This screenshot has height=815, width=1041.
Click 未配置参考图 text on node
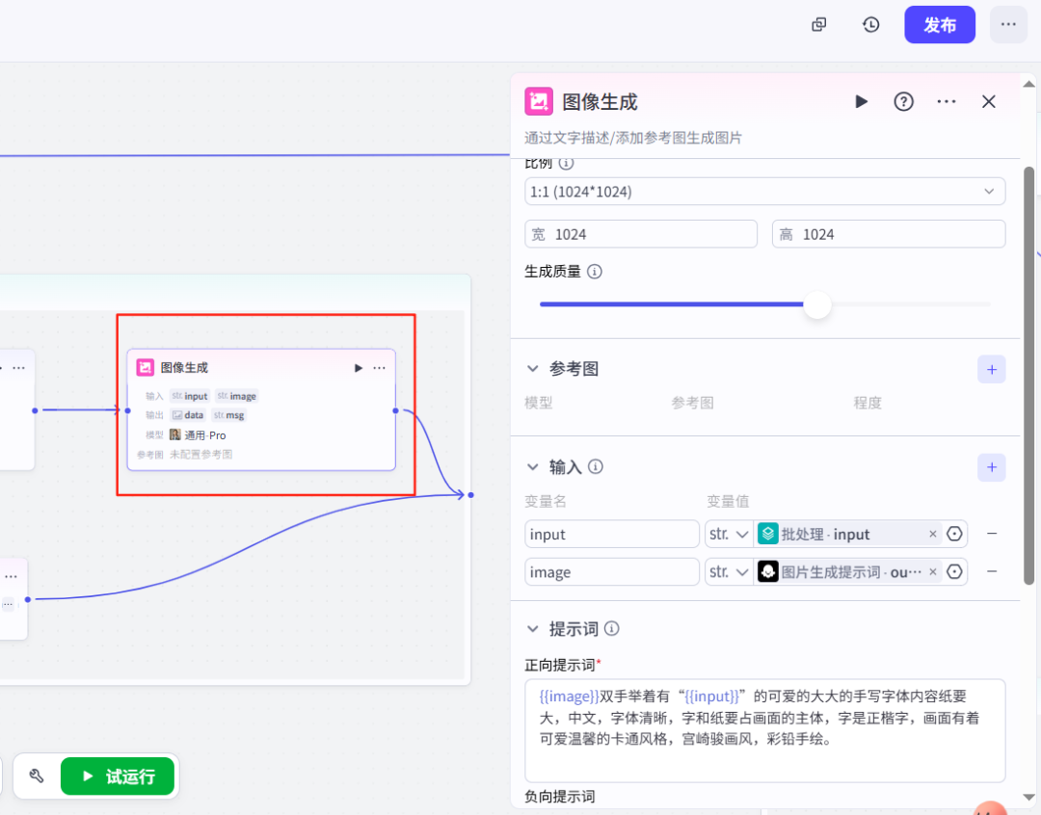click(x=201, y=455)
